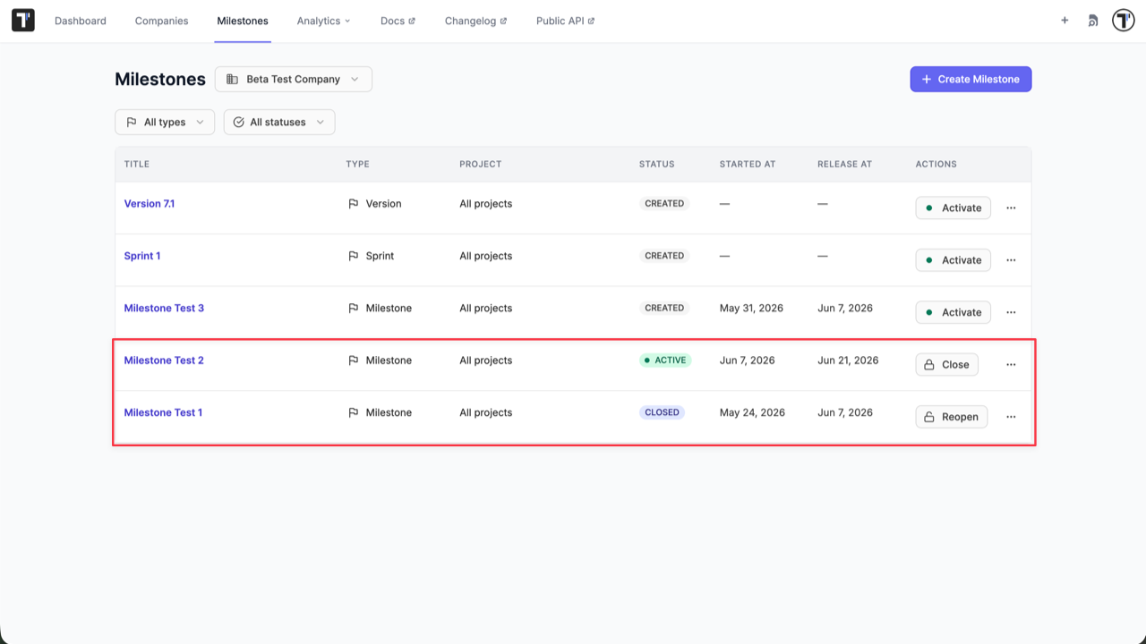Activate Milestone Test 3

(x=953, y=312)
